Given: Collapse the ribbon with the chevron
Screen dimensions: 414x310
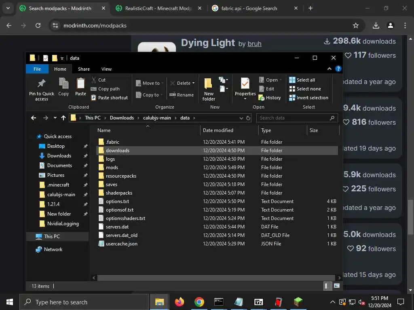Looking at the screenshot, I should (329, 69).
